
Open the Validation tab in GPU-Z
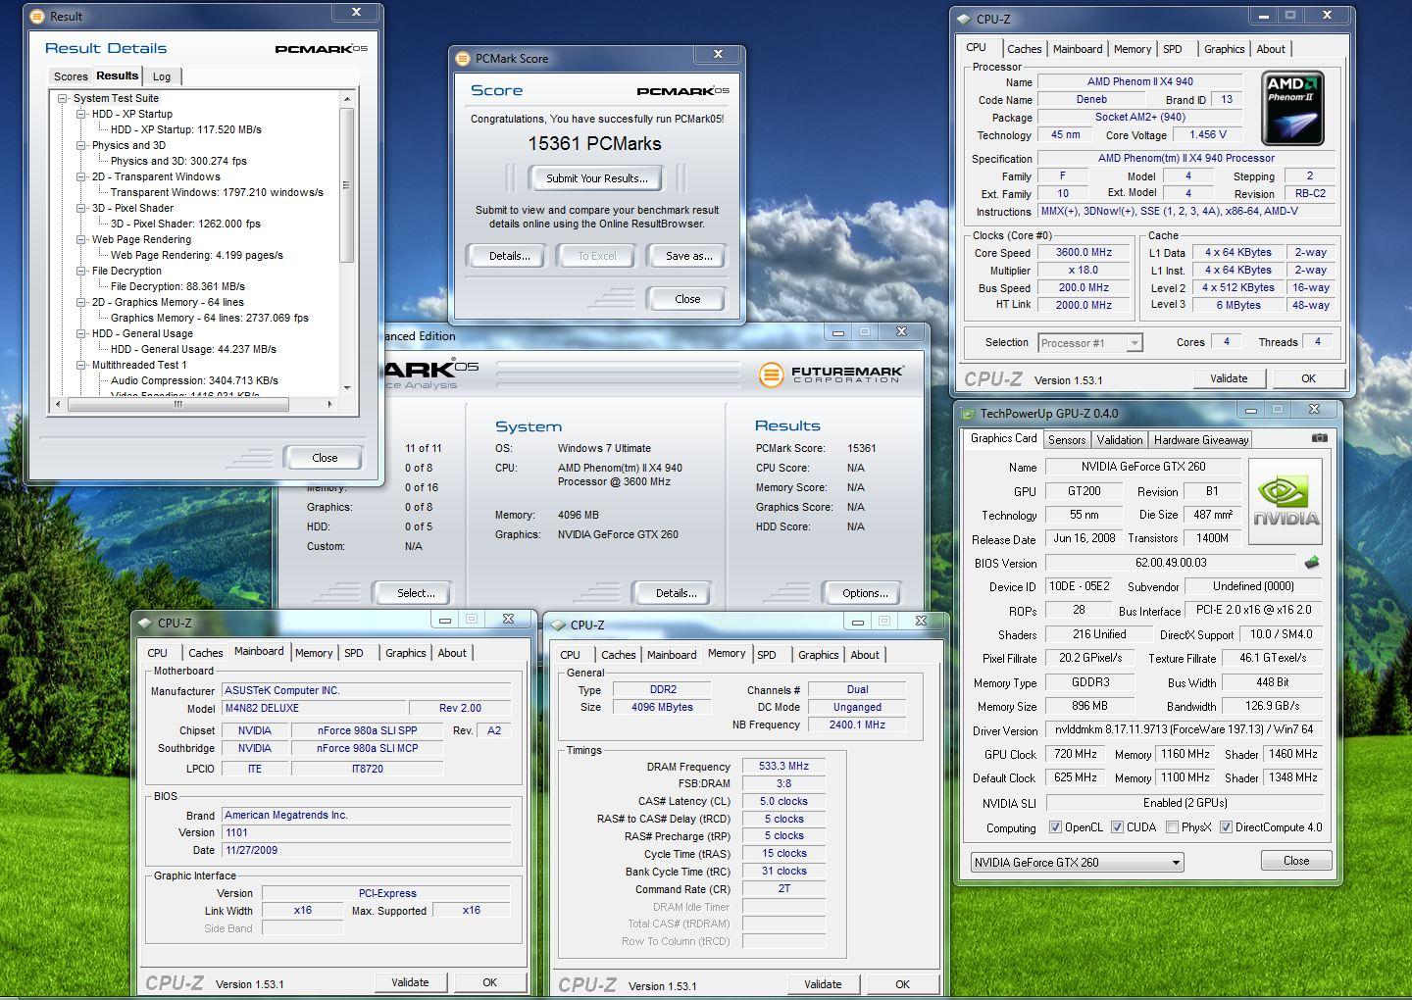point(1119,440)
